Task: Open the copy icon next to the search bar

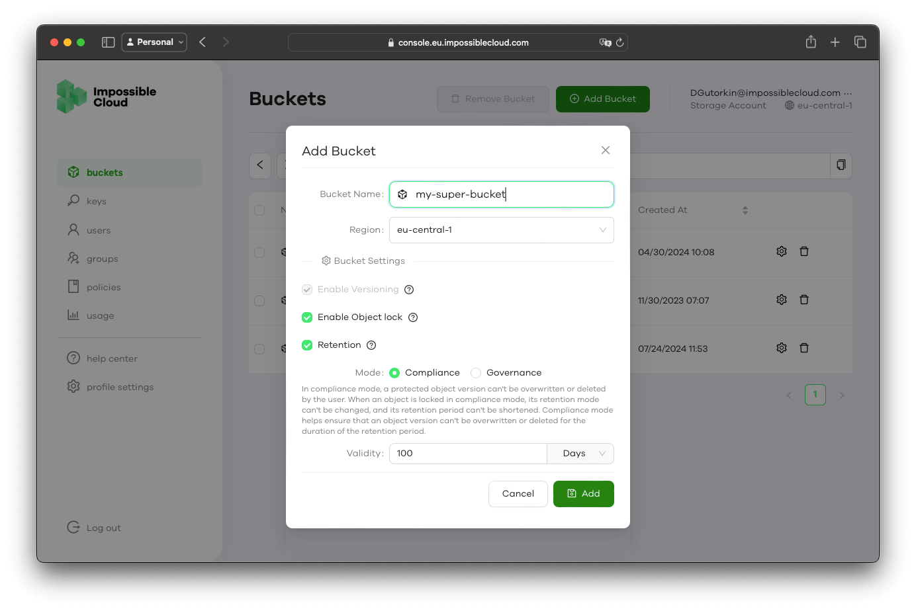Action: click(x=841, y=165)
